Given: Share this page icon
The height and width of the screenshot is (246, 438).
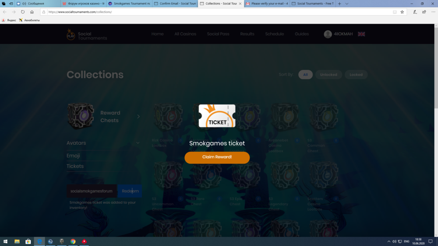Looking at the screenshot, I should [x=424, y=12].
